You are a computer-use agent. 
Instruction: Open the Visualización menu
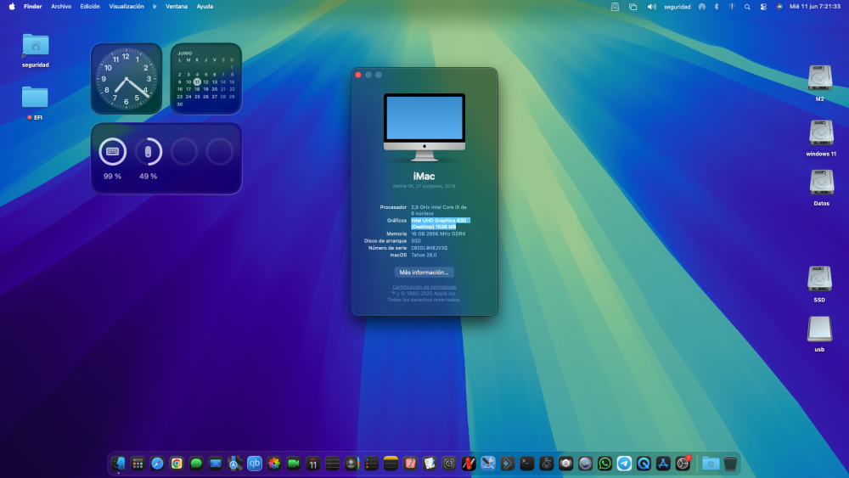pyautogui.click(x=127, y=7)
